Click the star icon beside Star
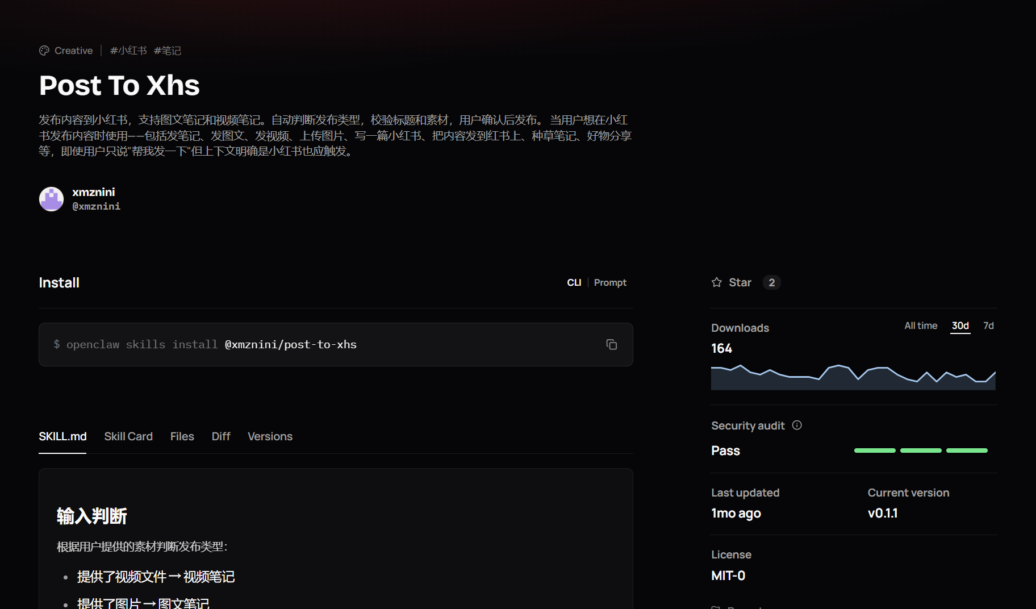The height and width of the screenshot is (609, 1036). click(717, 282)
